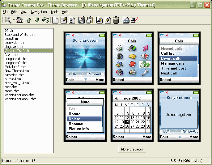
Task: Select purple.thm theme file
Action: (x=29, y=79)
